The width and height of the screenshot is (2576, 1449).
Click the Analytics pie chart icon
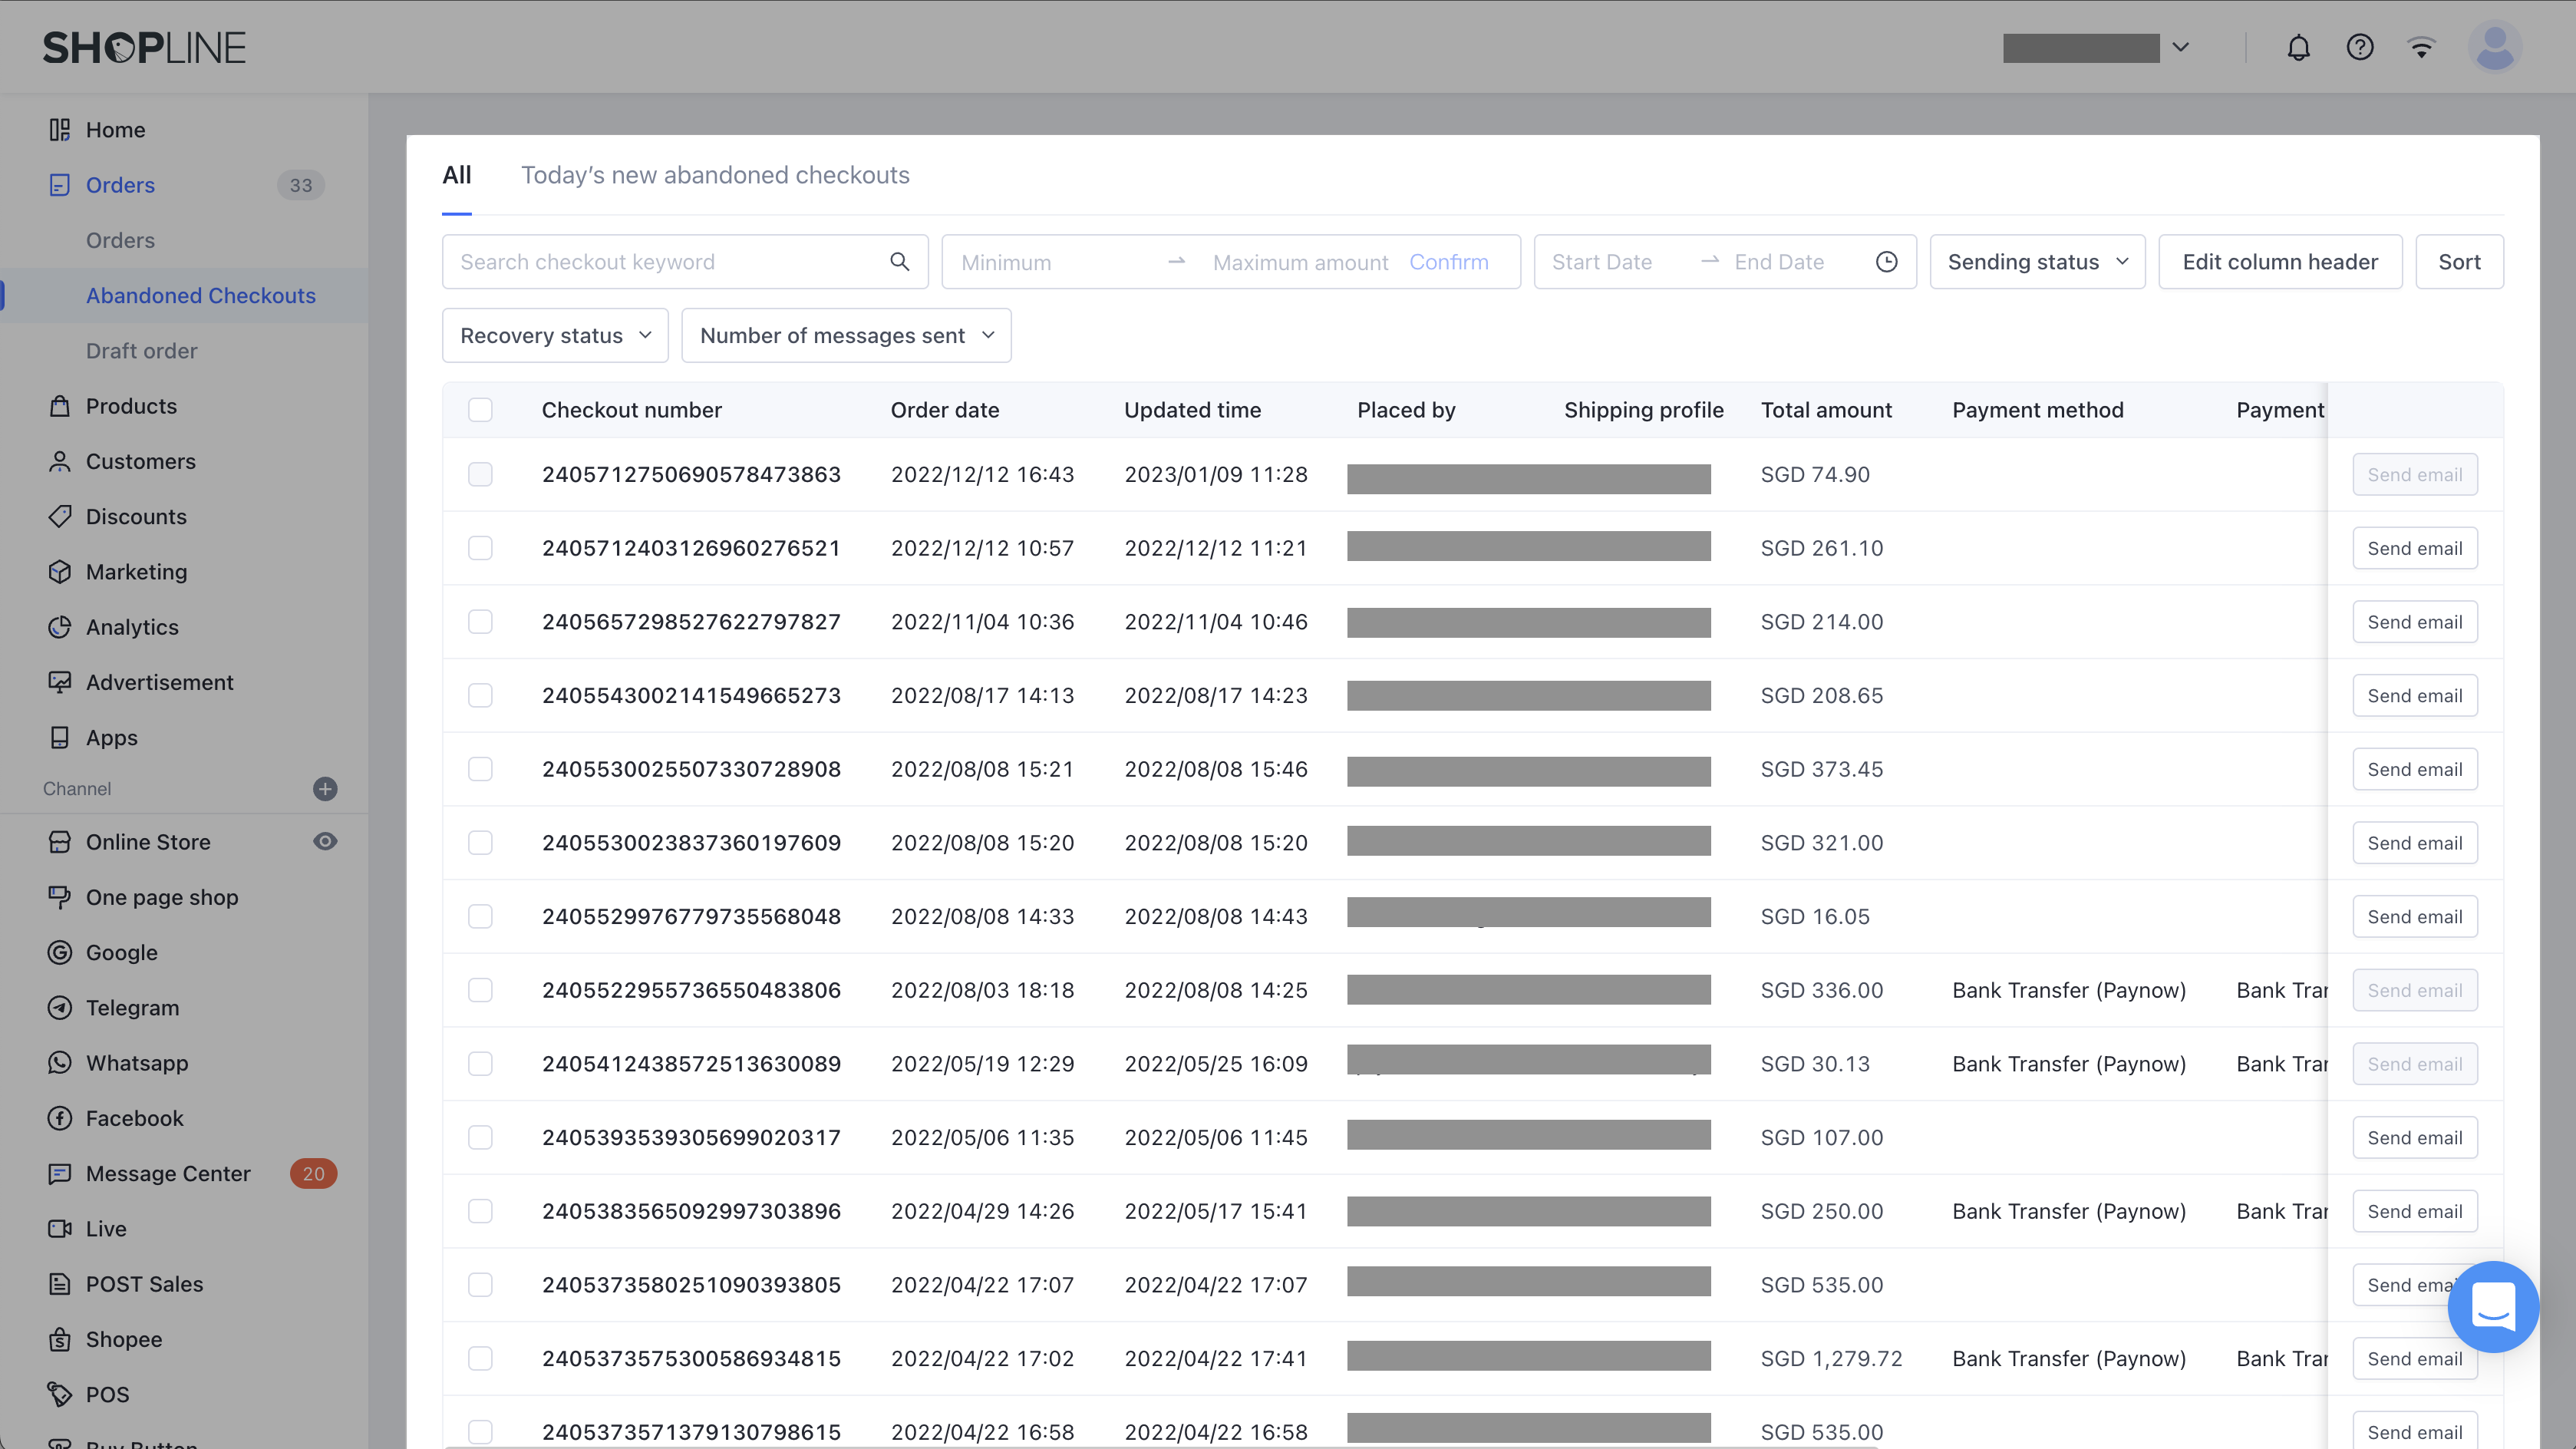pyautogui.click(x=59, y=627)
